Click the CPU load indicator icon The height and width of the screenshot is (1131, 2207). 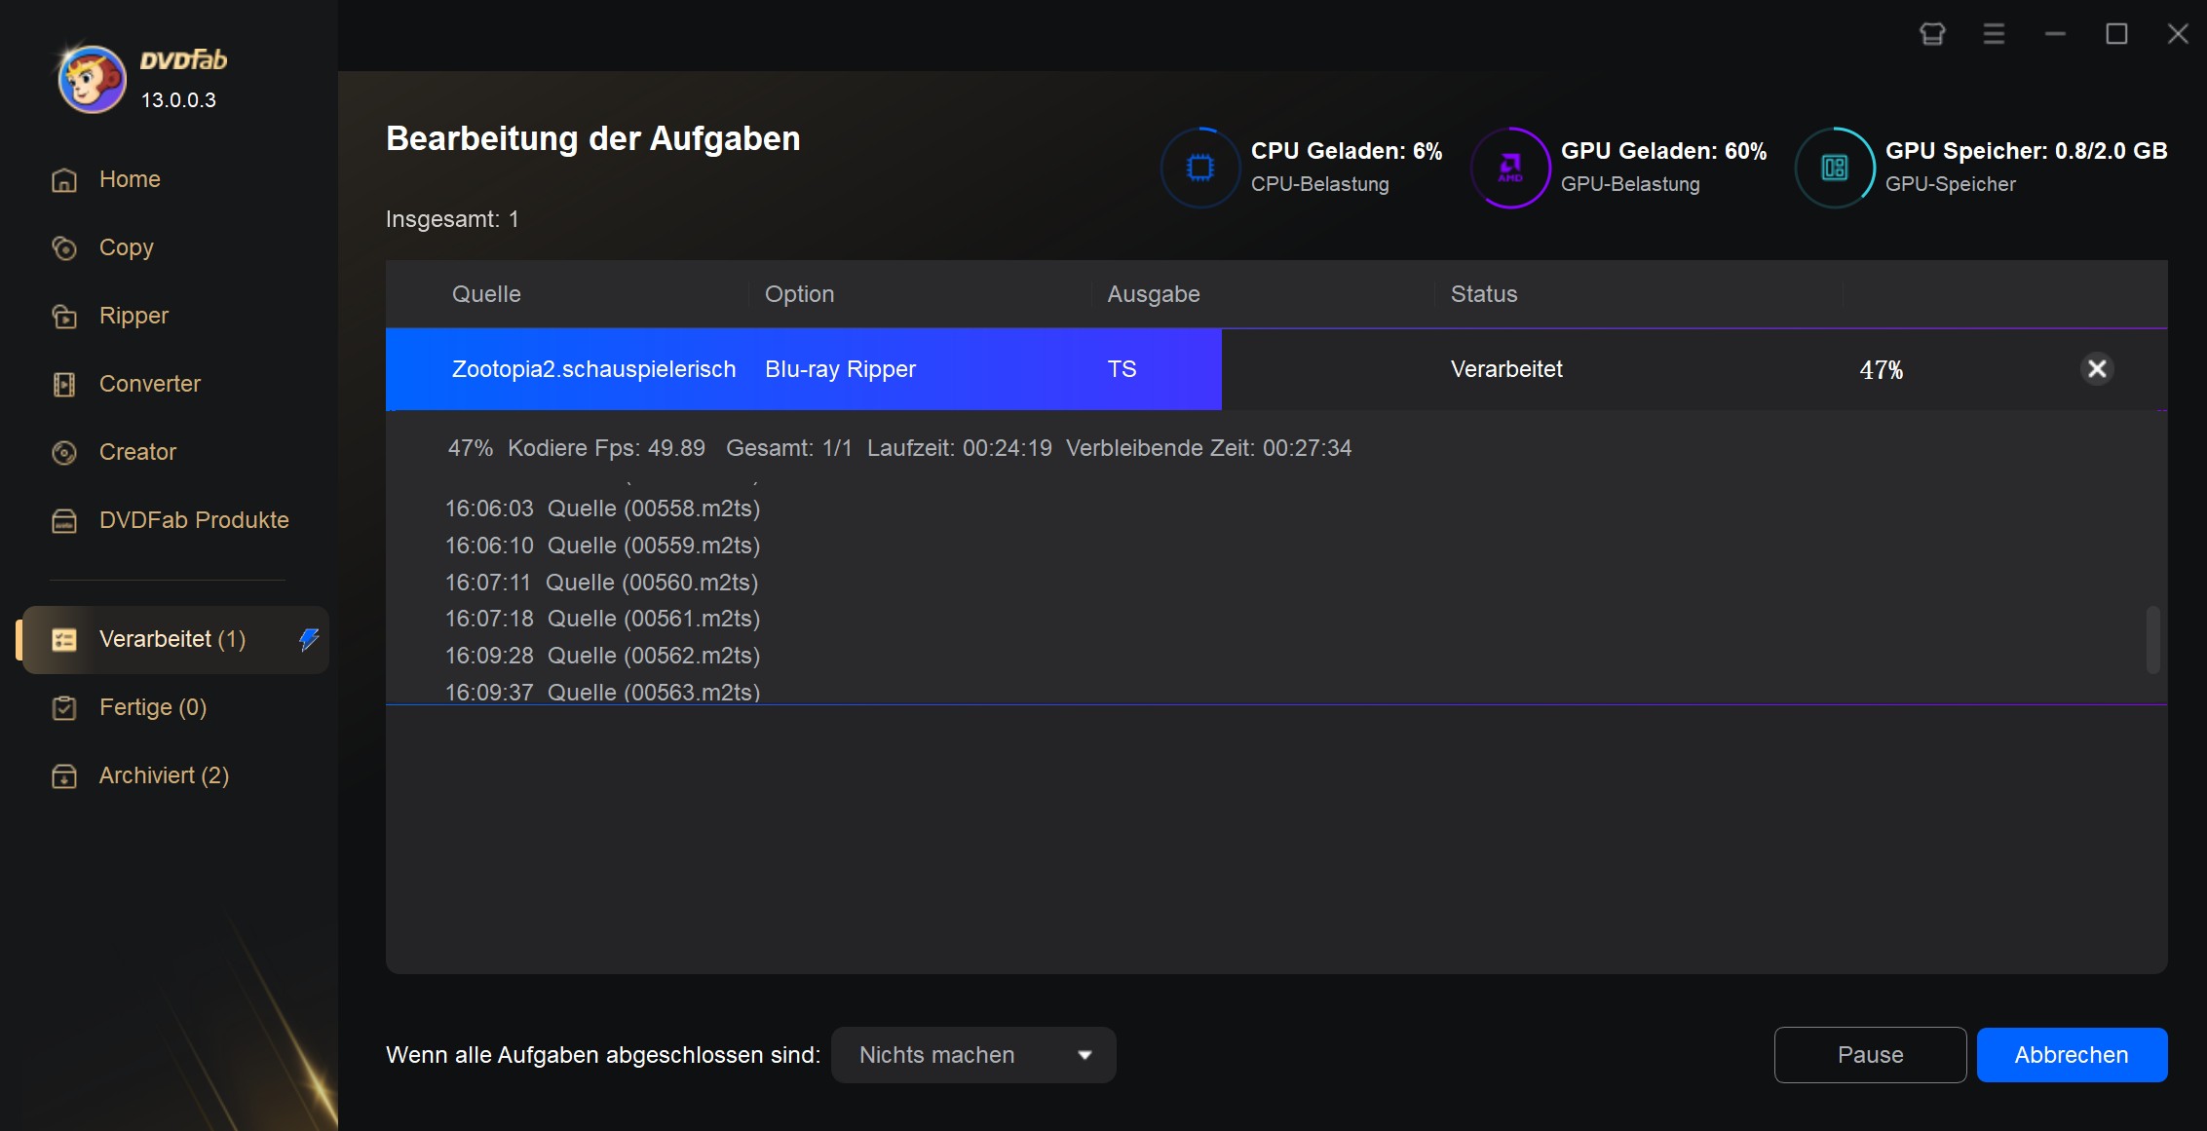point(1200,168)
